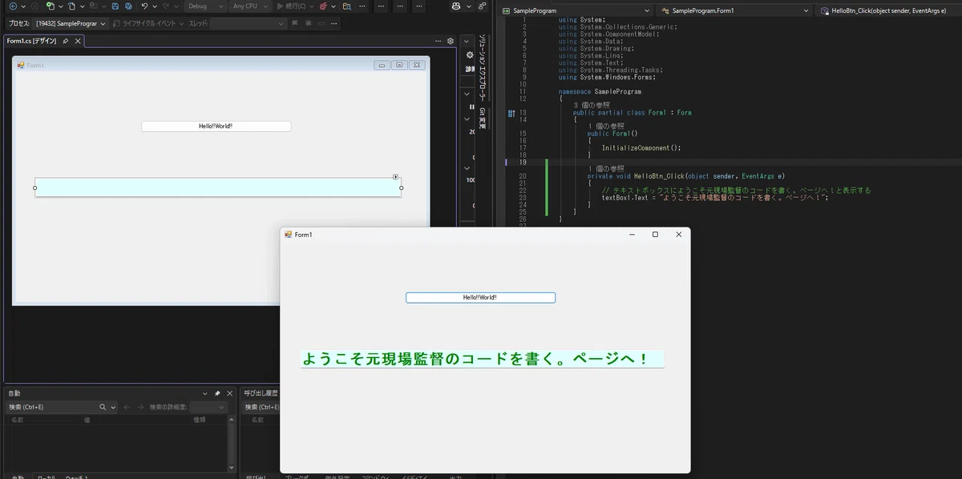Maximize the running Form1 window
The height and width of the screenshot is (479, 962).
point(655,234)
